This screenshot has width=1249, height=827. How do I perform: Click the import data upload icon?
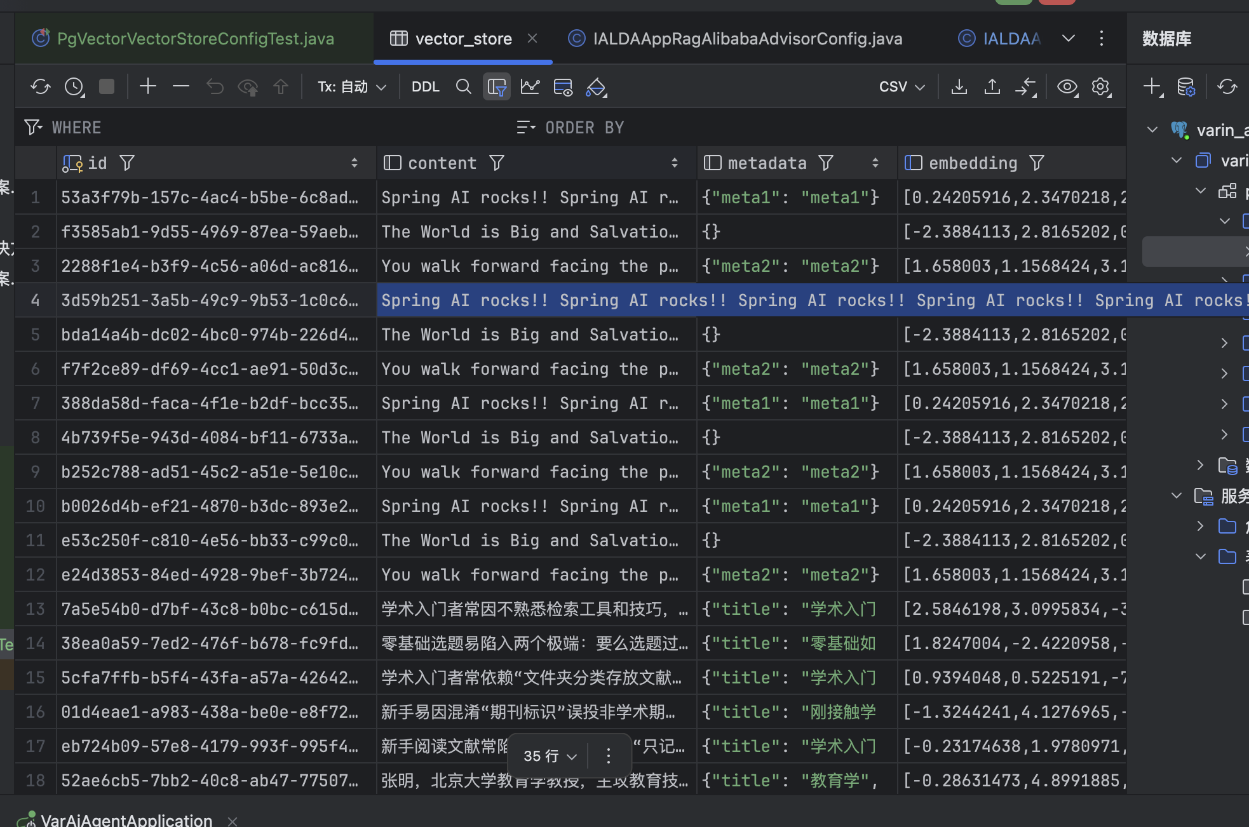click(992, 86)
